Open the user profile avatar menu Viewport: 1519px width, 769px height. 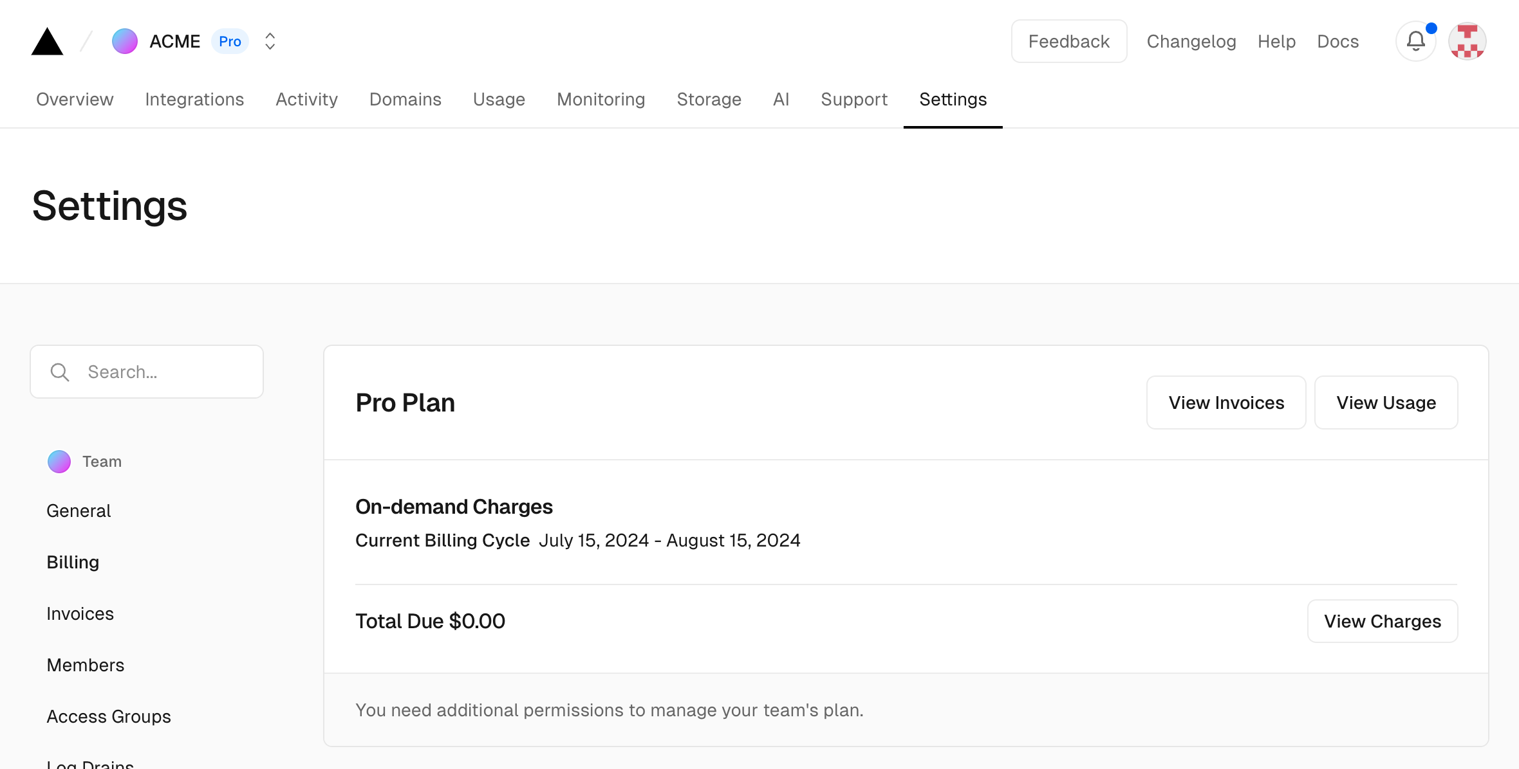tap(1467, 41)
